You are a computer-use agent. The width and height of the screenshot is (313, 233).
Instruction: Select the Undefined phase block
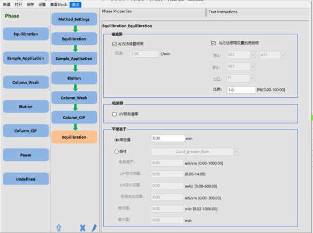(x=26, y=179)
